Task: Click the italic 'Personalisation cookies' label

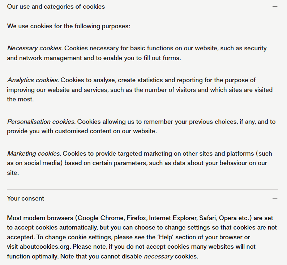Action: tap(41, 122)
